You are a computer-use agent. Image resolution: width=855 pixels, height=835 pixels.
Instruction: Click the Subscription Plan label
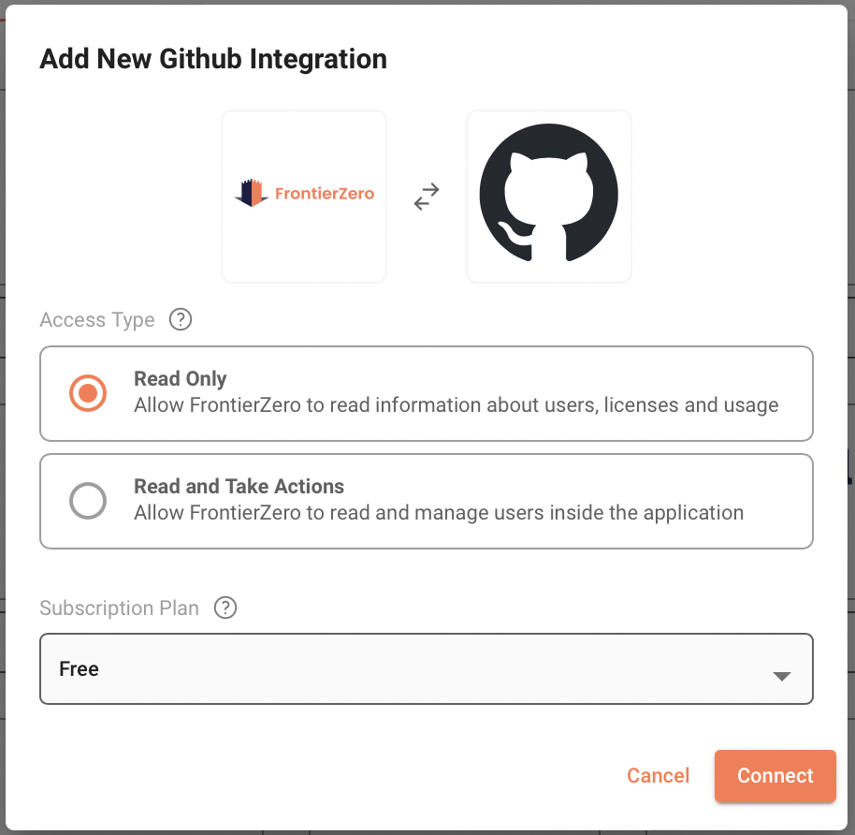coord(120,608)
